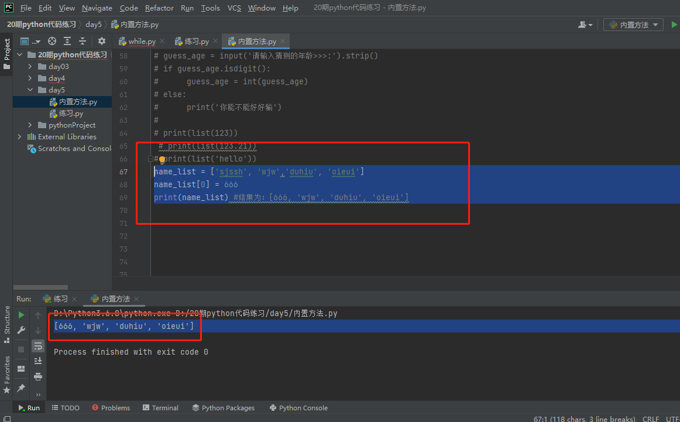Open the Tools menu
Image resolution: width=680 pixels, height=422 pixels.
(210, 8)
